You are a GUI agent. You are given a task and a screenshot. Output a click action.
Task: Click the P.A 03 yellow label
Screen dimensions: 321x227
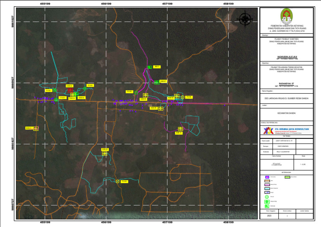90,85
